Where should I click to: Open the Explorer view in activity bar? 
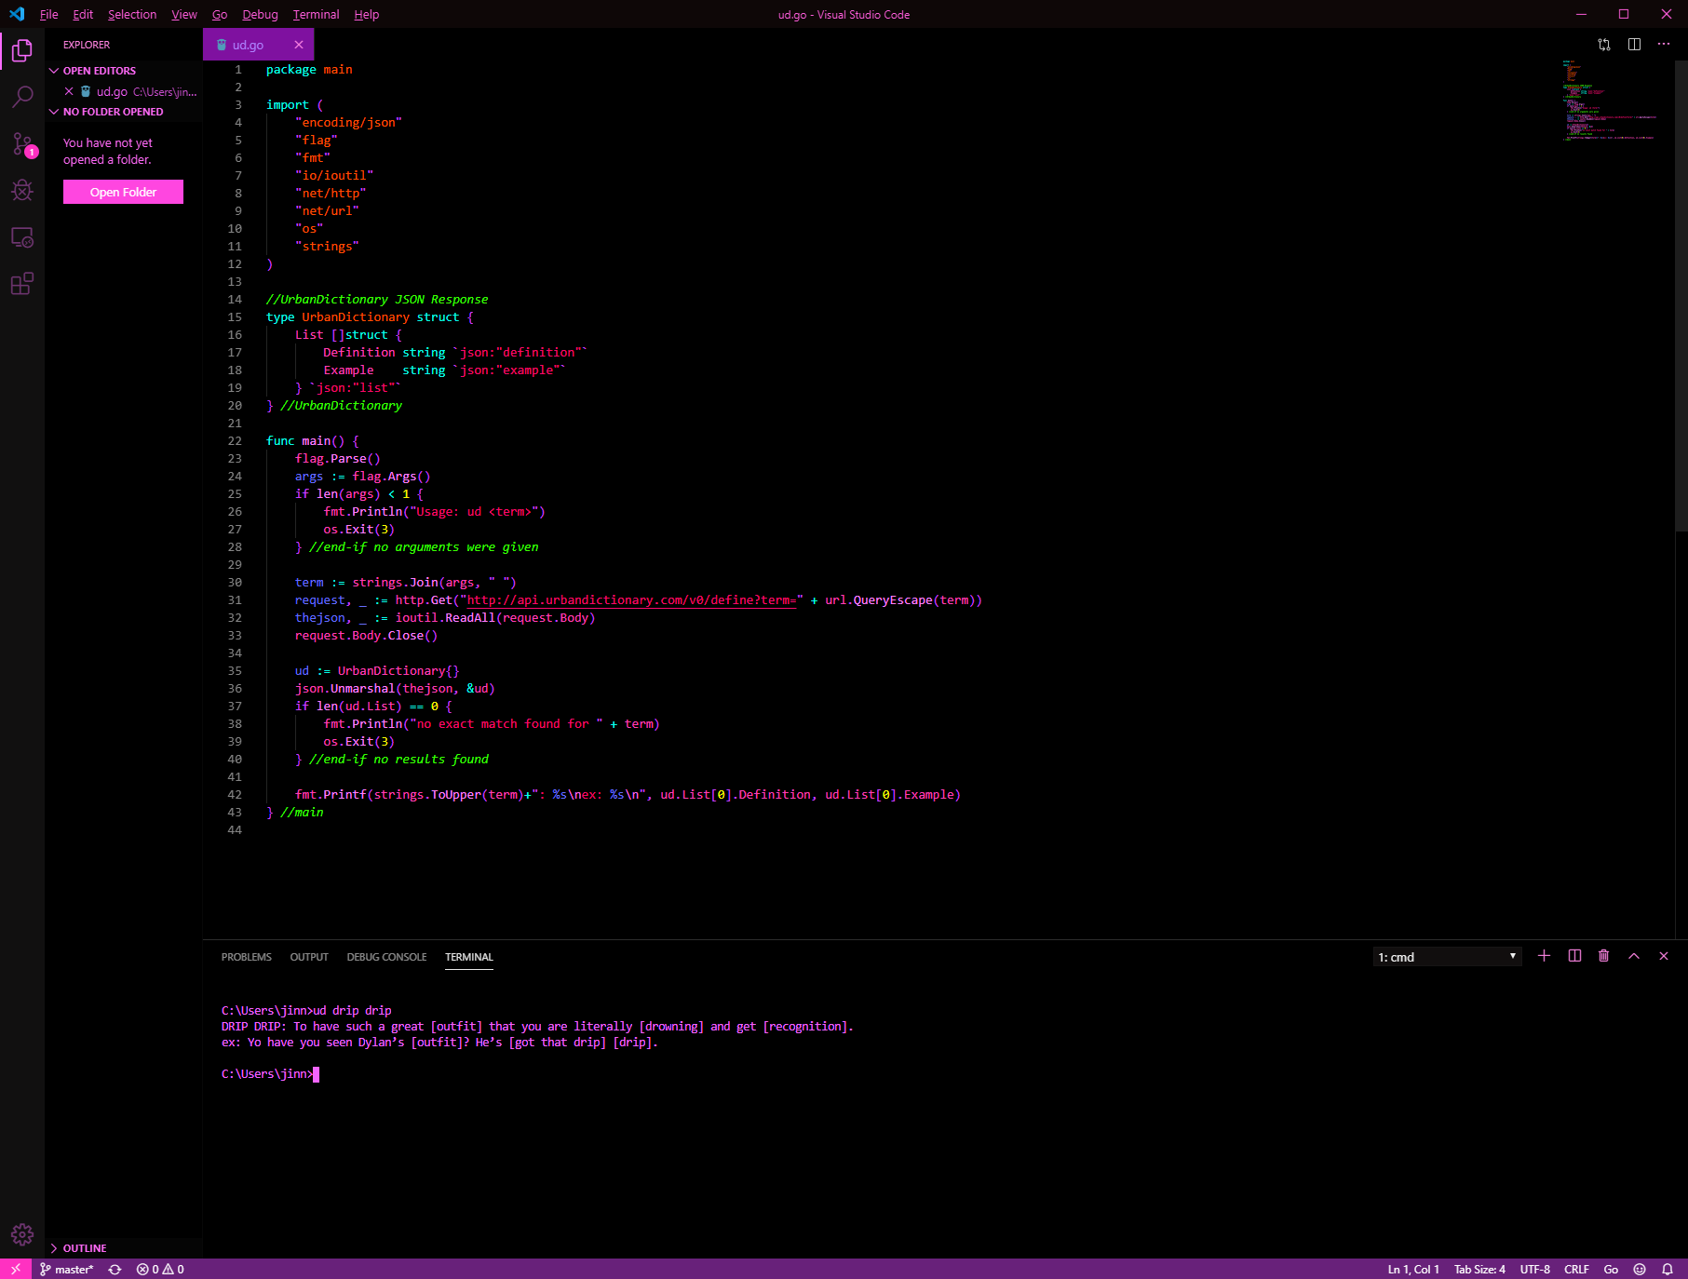click(x=22, y=50)
